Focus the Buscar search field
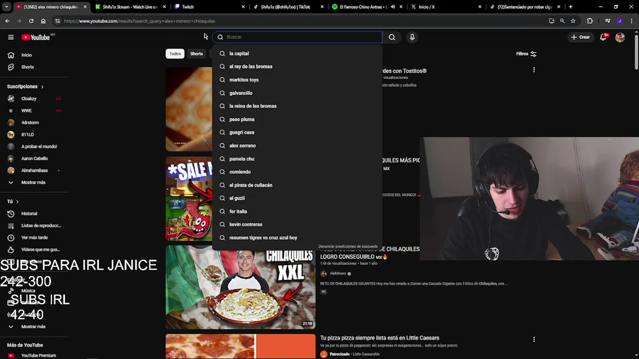This screenshot has width=639, height=359. 298,37
